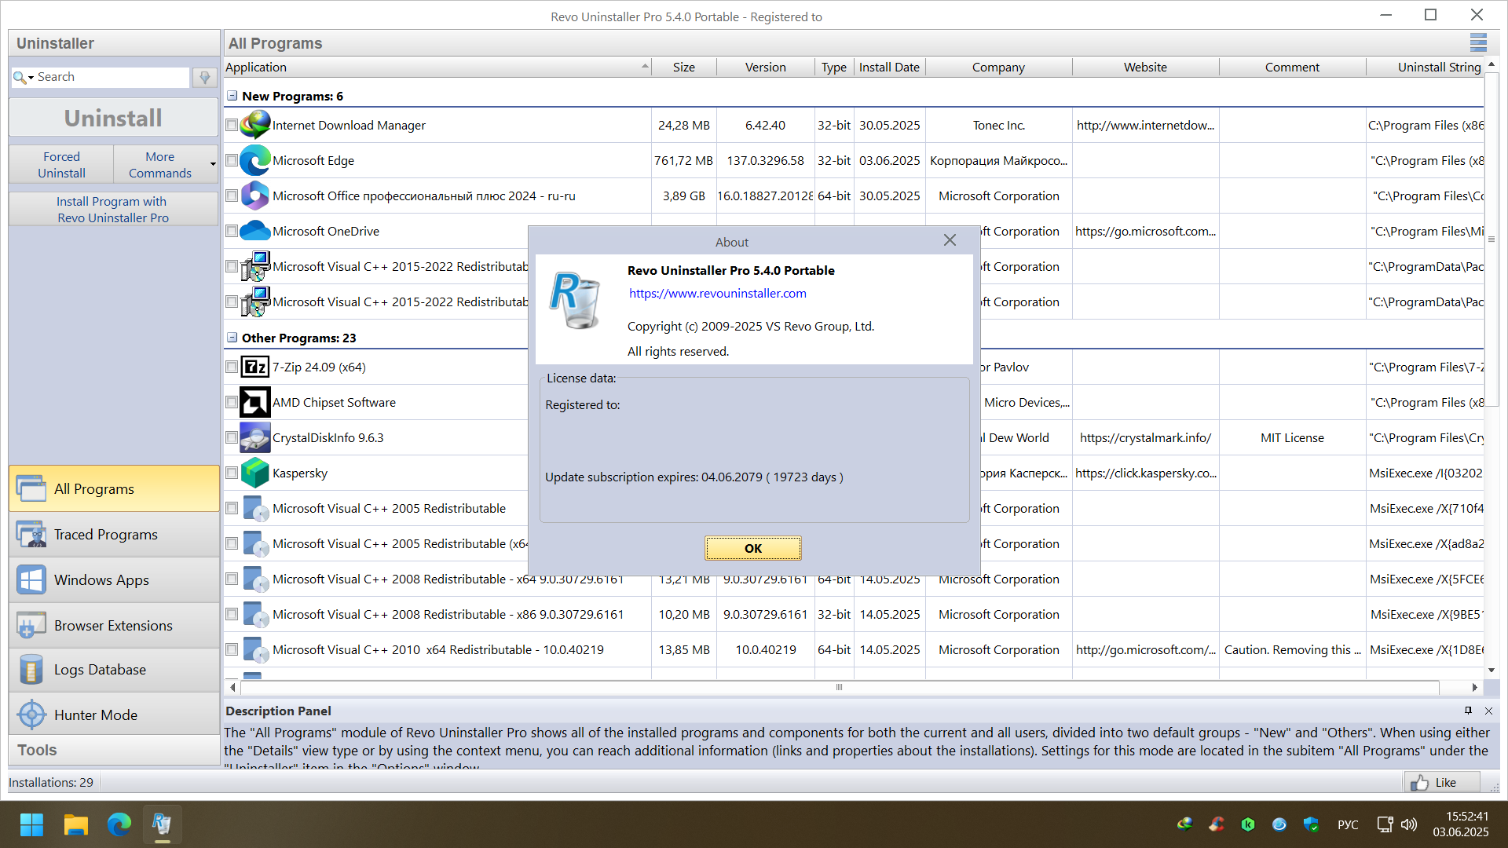The height and width of the screenshot is (848, 1508).
Task: Click the Revo Uninstaller logo in About dialog
Action: (x=576, y=301)
